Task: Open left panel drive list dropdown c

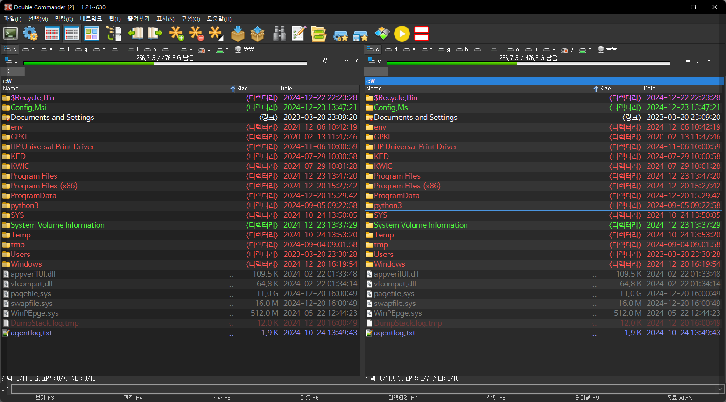Action: click(x=11, y=61)
